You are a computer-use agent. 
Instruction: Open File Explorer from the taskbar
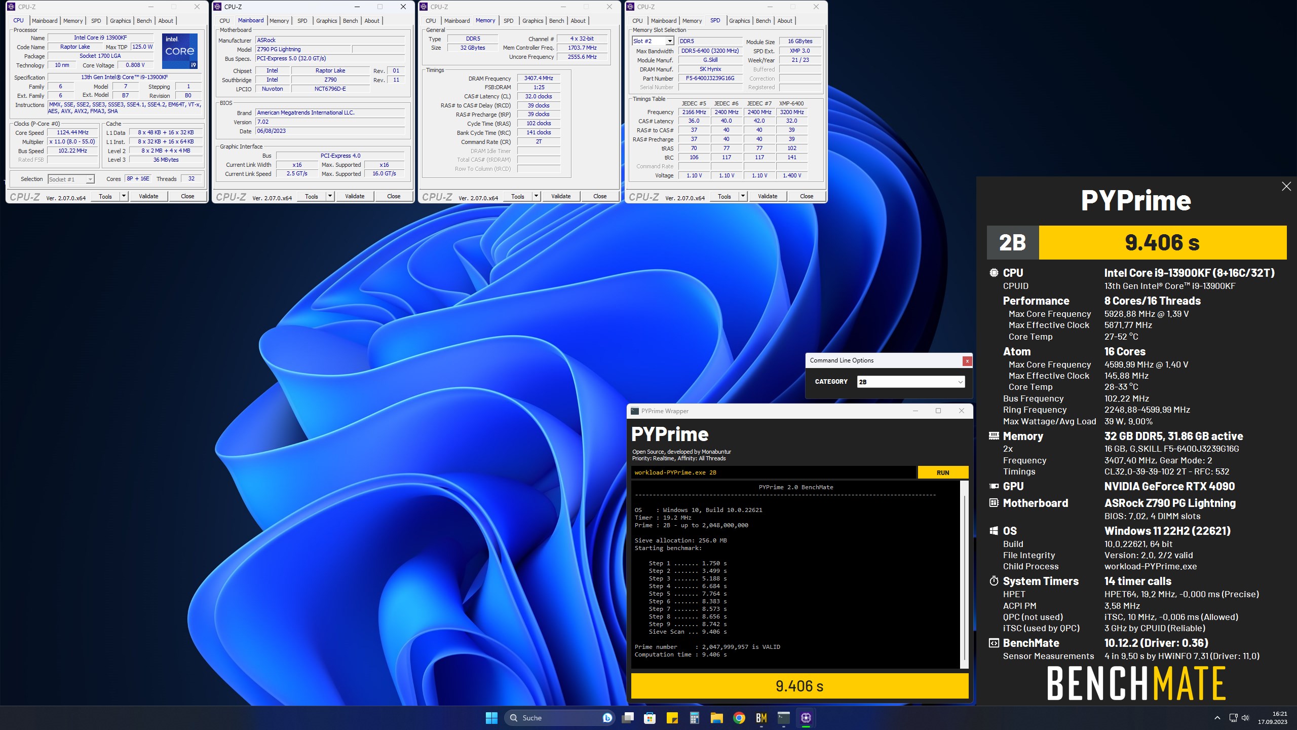click(716, 718)
